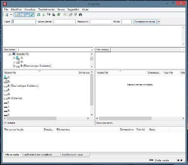
Task: Expand the D: drive tree node
Action: pos(14,62)
